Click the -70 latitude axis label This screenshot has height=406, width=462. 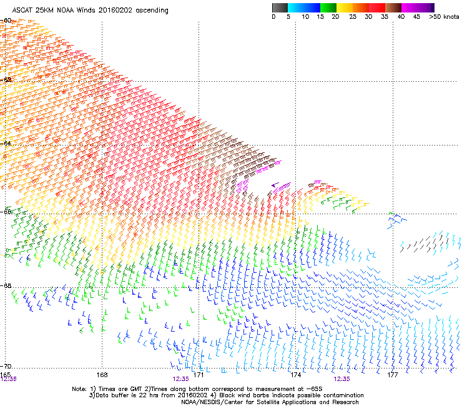pos(6,366)
